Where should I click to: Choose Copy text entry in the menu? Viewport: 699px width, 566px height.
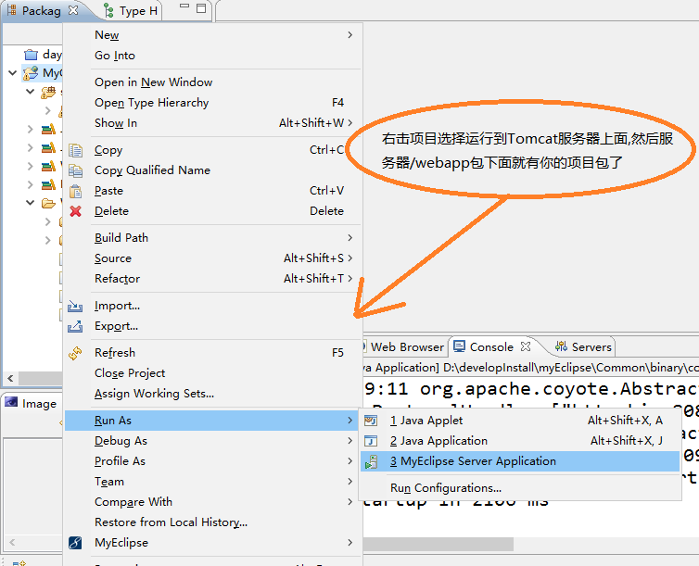pos(108,150)
